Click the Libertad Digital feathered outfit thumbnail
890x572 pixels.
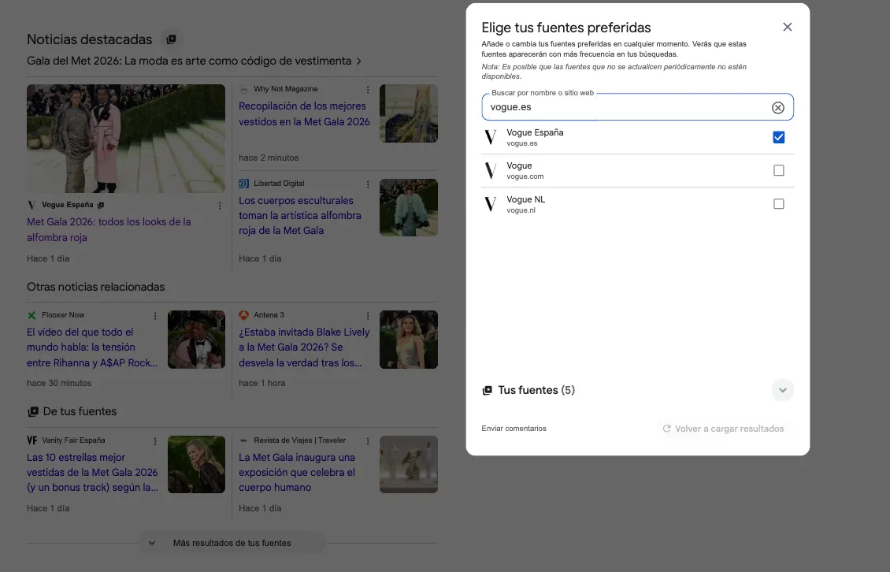point(409,208)
